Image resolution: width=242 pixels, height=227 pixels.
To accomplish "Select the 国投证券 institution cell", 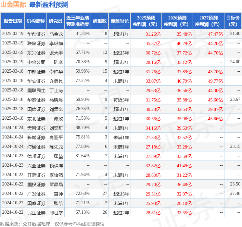I will 36,184.
